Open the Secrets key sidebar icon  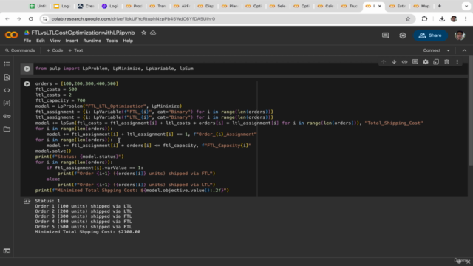coord(7,116)
